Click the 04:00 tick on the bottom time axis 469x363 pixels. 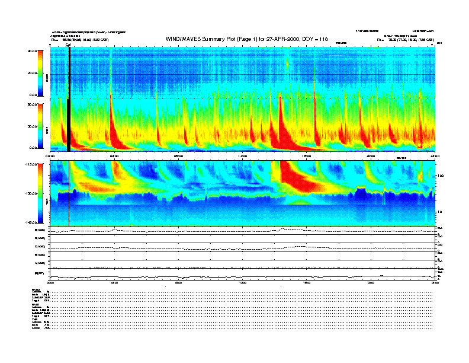click(x=114, y=282)
